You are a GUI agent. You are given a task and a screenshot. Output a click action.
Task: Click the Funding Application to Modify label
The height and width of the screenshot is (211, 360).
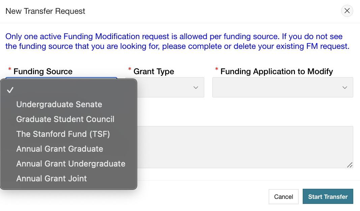click(x=276, y=71)
